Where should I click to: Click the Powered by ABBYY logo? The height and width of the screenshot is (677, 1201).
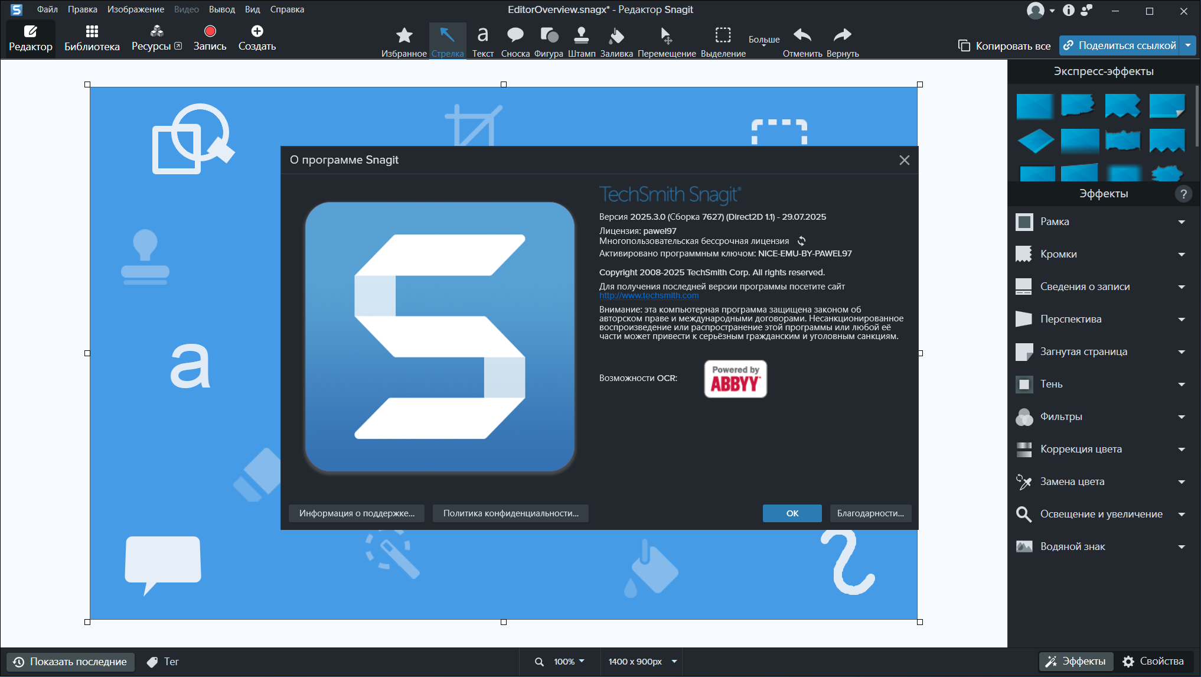click(735, 379)
